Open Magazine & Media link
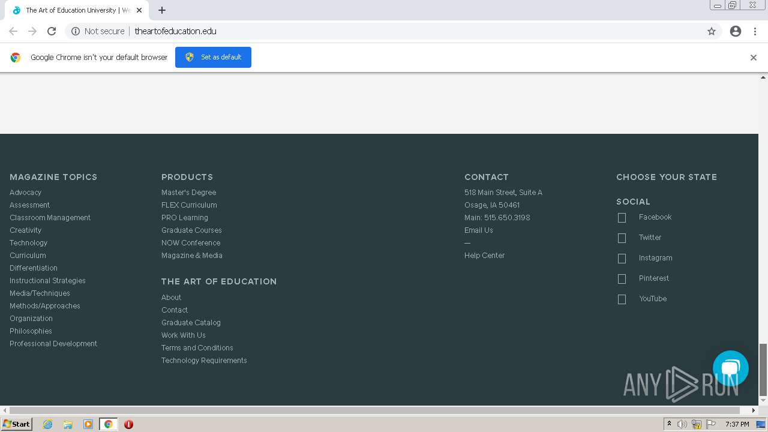 192,256
